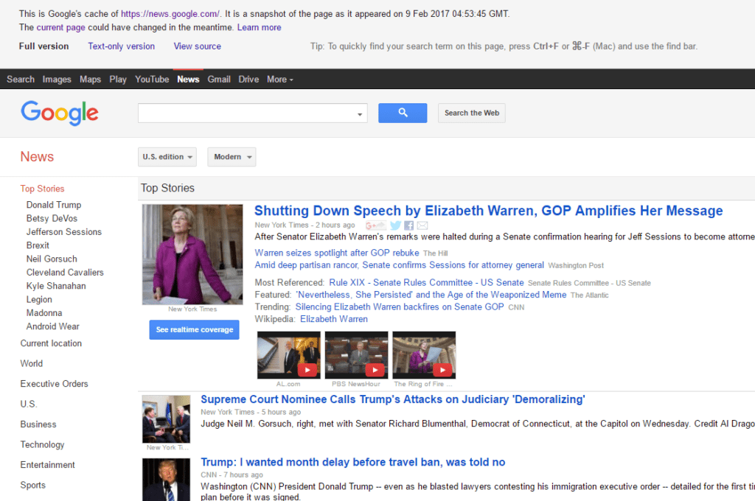
Task: Play the AL.com video thumbnail
Action: (289, 354)
